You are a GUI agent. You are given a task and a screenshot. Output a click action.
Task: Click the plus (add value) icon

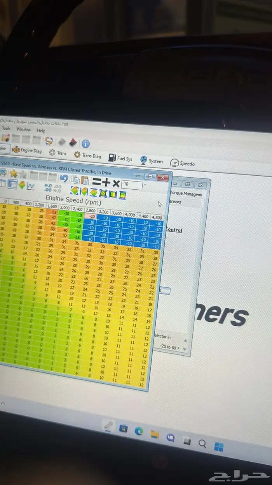point(106,182)
